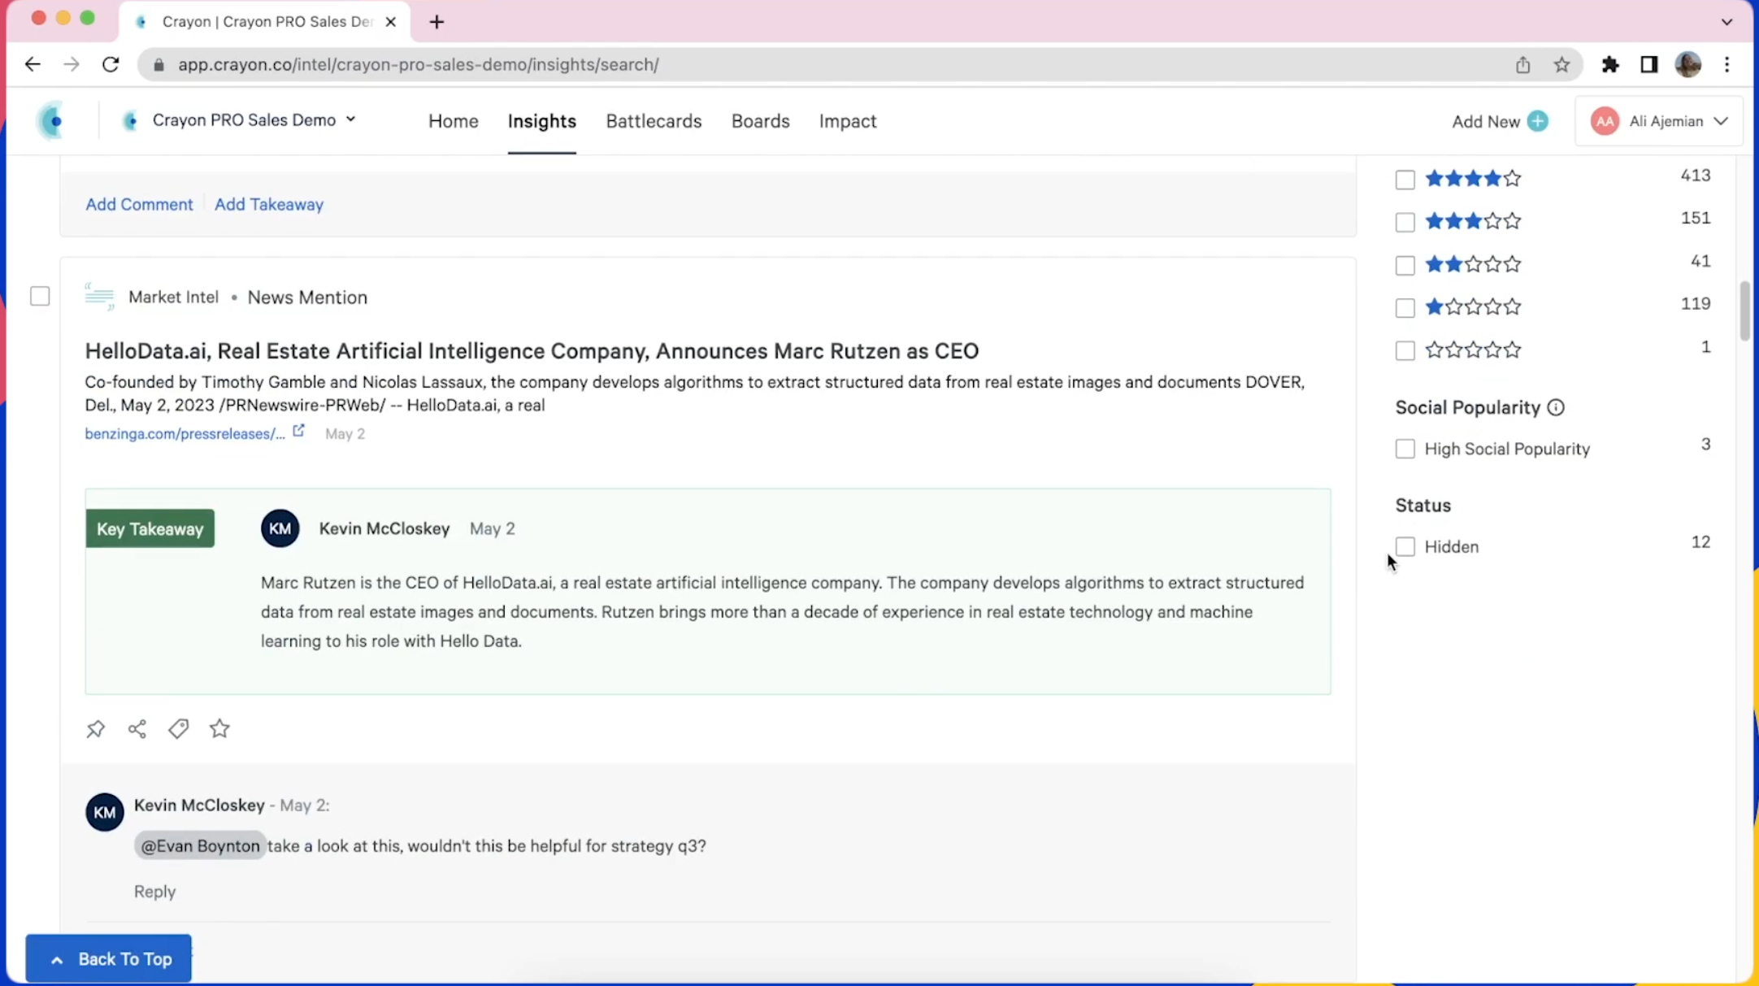Click the AA user avatar
Screen dimensions: 1759x986
coord(1605,121)
